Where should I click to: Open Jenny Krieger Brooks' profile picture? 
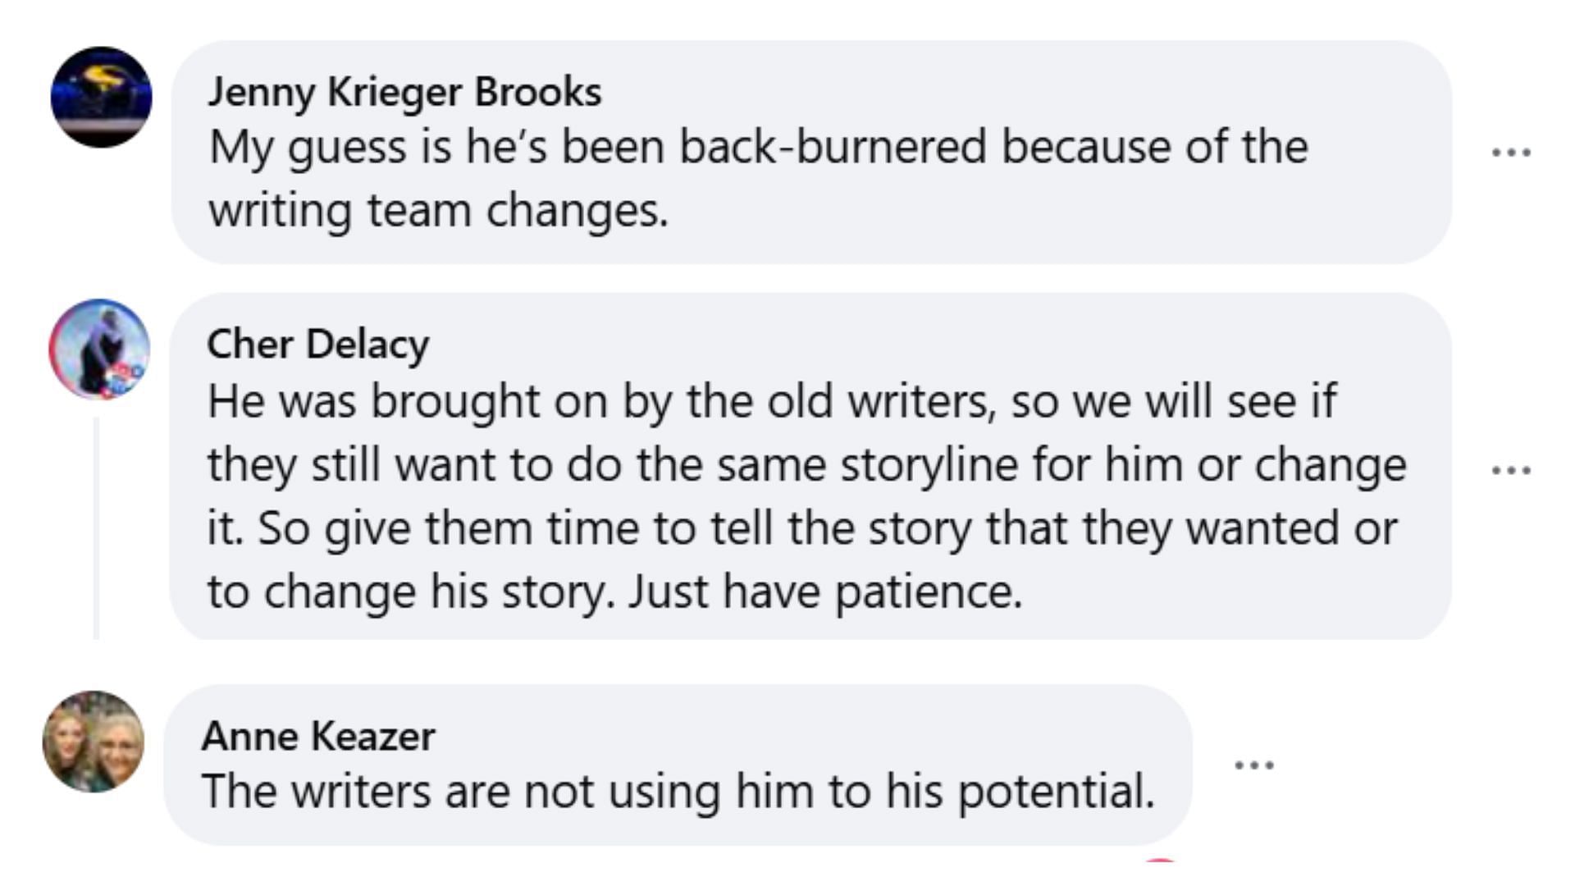(101, 98)
